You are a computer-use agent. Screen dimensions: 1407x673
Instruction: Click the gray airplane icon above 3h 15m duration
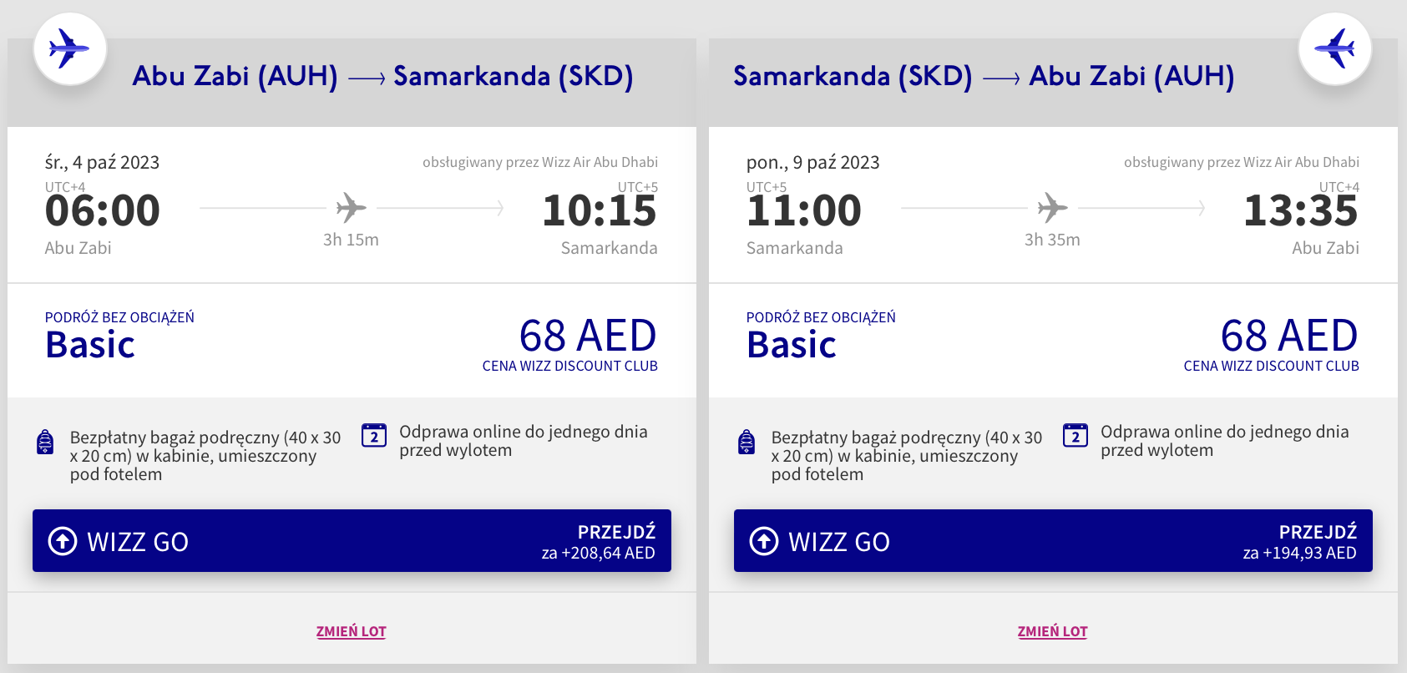352,207
